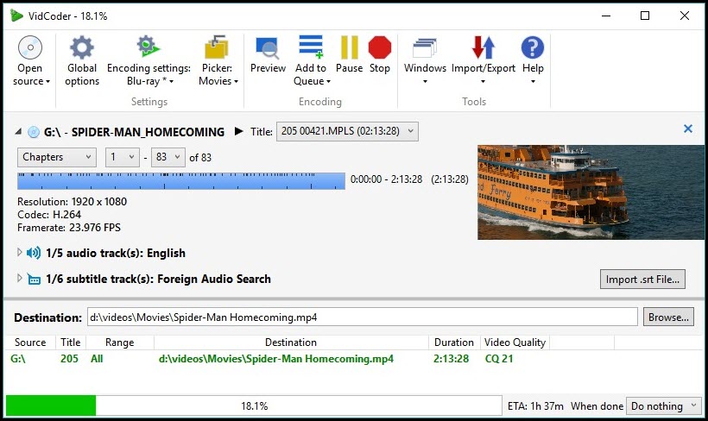Click the 18.1% progress percentage text
The width and height of the screenshot is (708, 421).
point(254,406)
